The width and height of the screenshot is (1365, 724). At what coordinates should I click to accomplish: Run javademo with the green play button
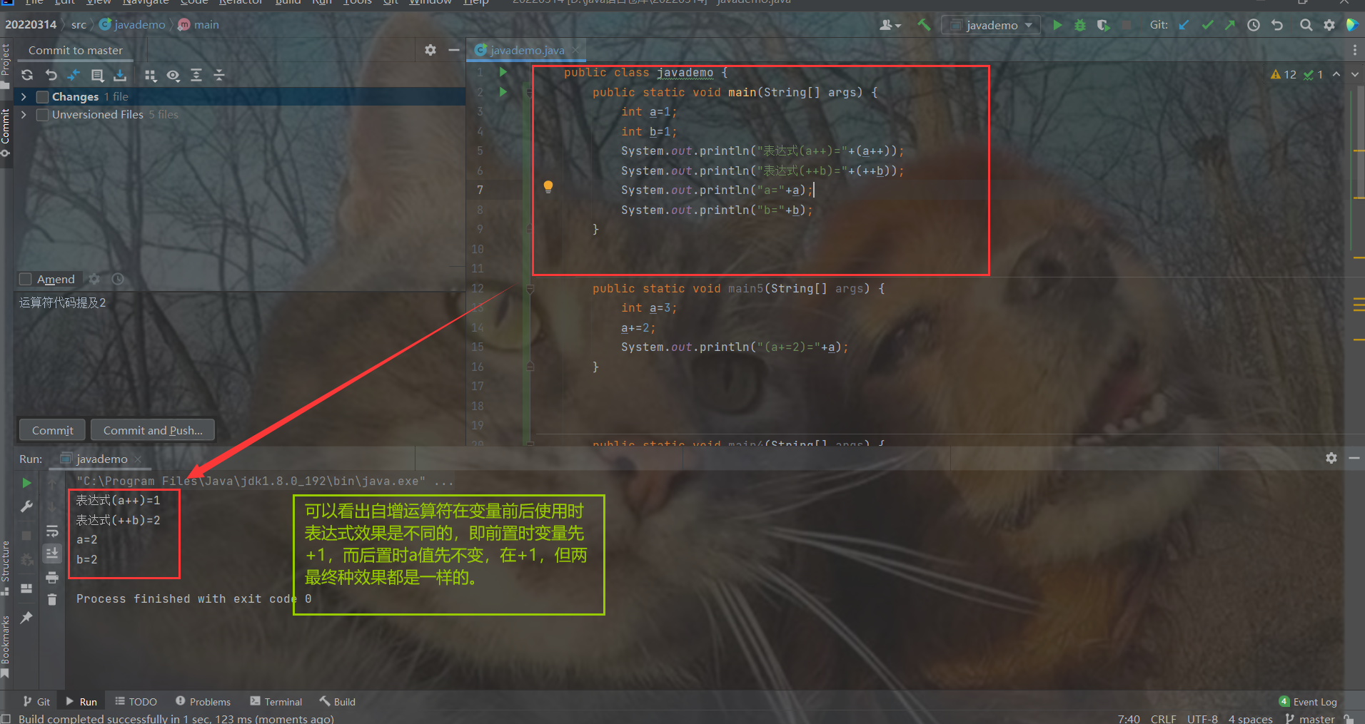(x=1057, y=25)
